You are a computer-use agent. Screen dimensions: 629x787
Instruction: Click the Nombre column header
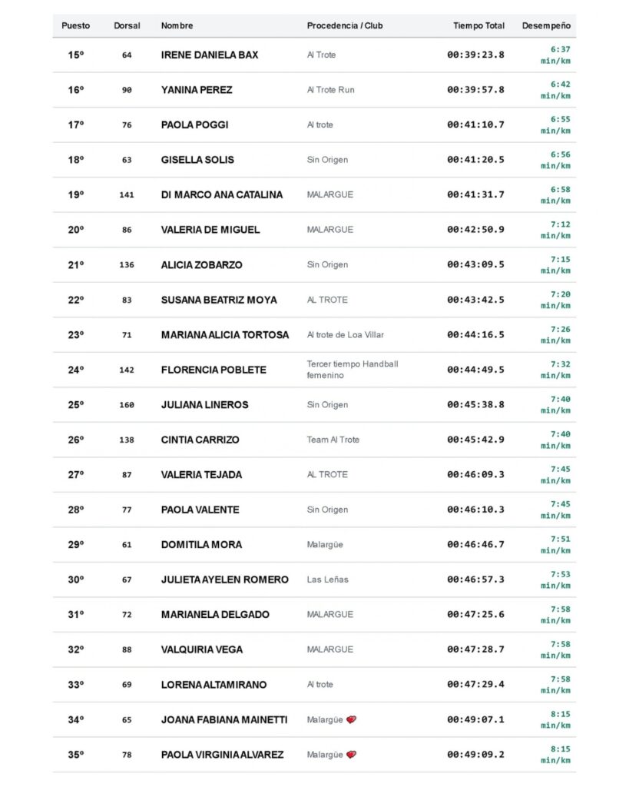[x=177, y=25]
